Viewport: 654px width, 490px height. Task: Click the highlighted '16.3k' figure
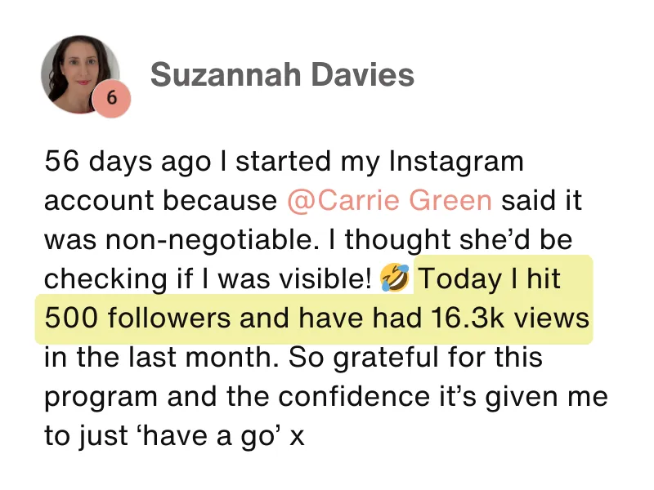click(x=468, y=318)
